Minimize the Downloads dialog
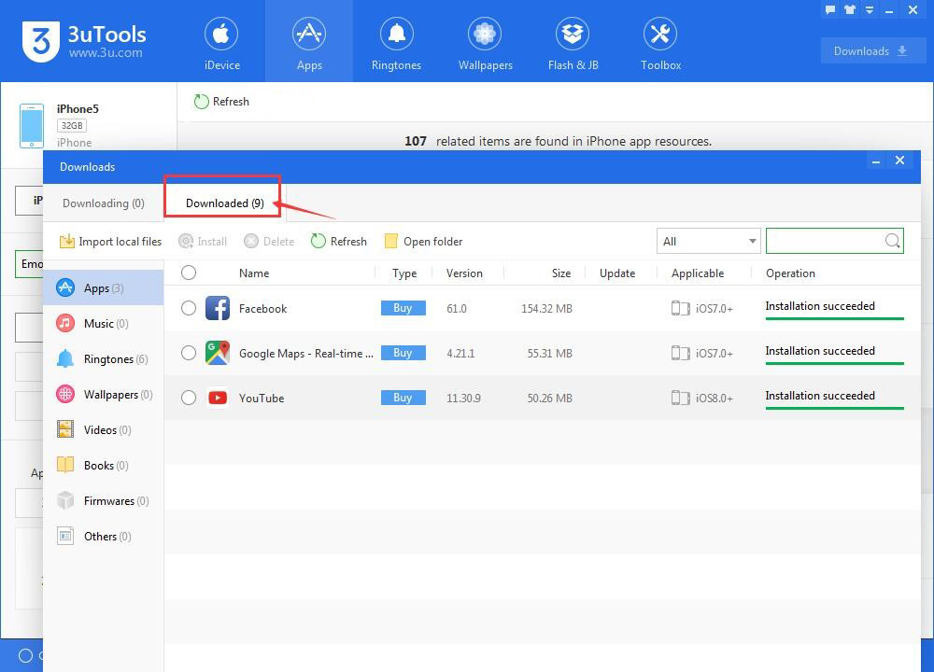Viewport: 934px width, 672px height. [x=876, y=161]
